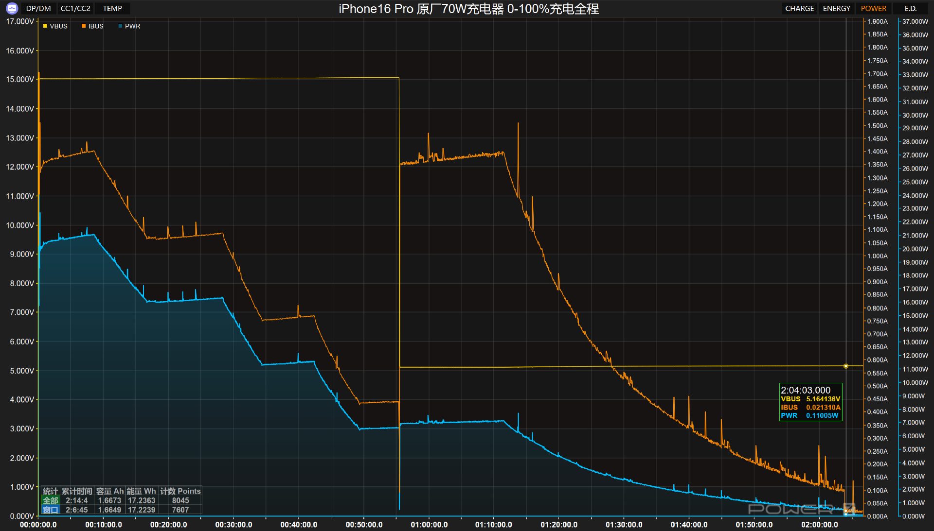Click the 8045 points value cell
The width and height of the screenshot is (934, 531).
(180, 500)
